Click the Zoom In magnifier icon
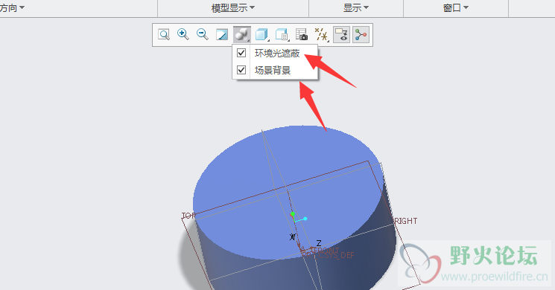 pos(183,35)
